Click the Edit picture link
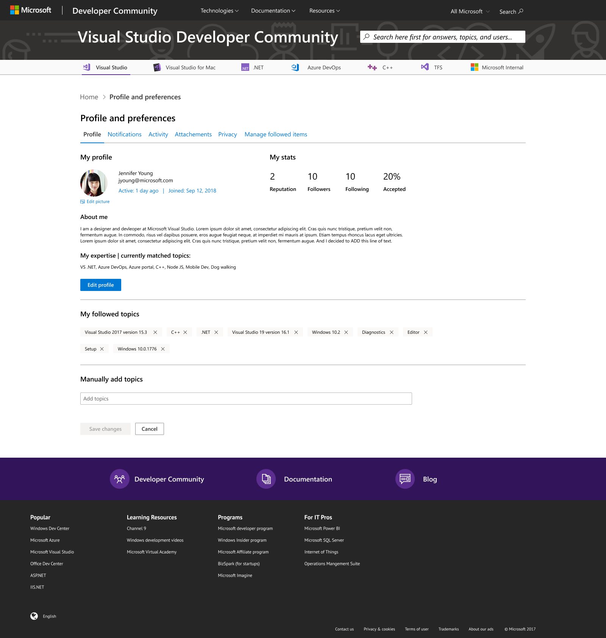The image size is (606, 638). [95, 202]
